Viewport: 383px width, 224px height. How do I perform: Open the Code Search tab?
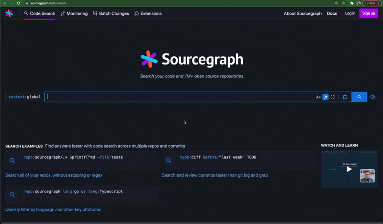click(40, 13)
